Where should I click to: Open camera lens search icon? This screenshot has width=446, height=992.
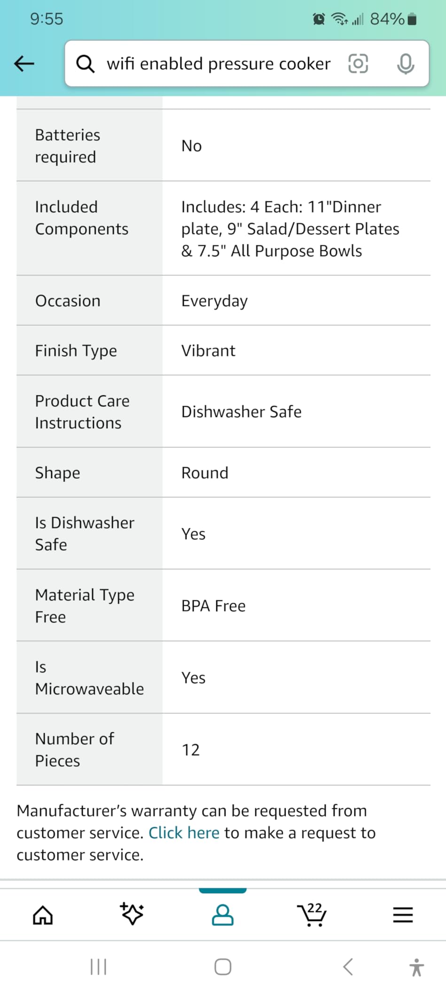pyautogui.click(x=358, y=64)
